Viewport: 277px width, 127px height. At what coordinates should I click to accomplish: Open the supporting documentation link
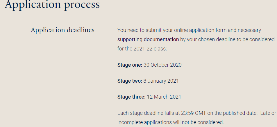pyautogui.click(x=148, y=39)
